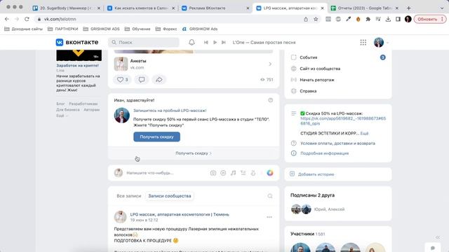Click the Напишите что-нибудь post field
The height and width of the screenshot is (252, 449).
[150, 173]
